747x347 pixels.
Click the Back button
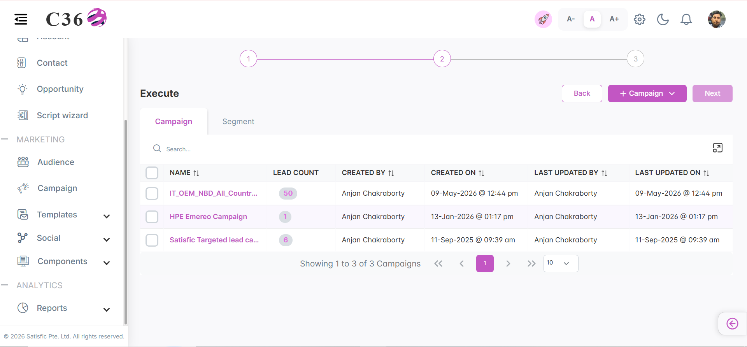582,93
